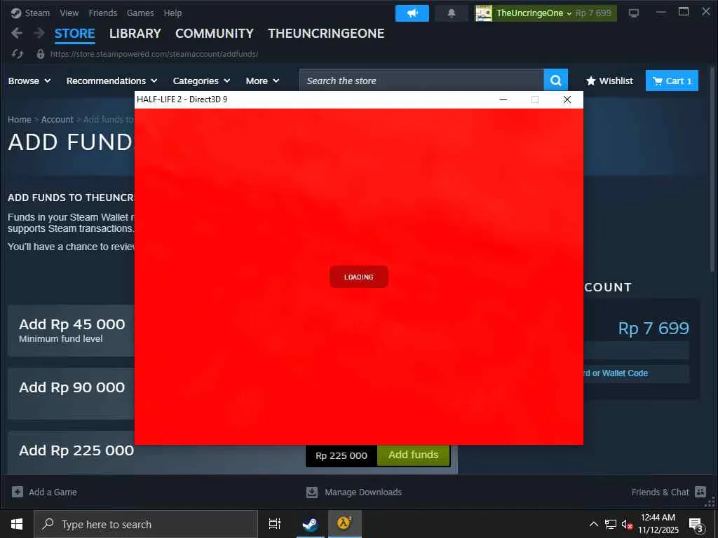Expand the Categories dropdown
The image size is (718, 538).
pos(201,81)
